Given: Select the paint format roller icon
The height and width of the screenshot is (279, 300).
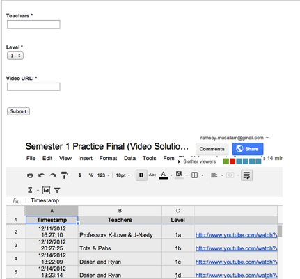Looking at the screenshot, I should point(64,175).
